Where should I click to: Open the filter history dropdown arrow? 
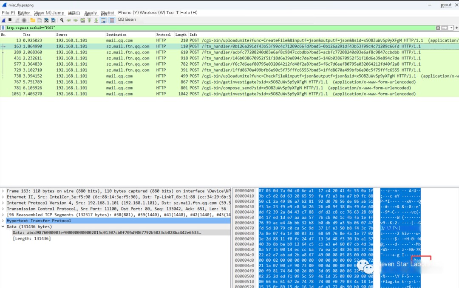(451, 28)
